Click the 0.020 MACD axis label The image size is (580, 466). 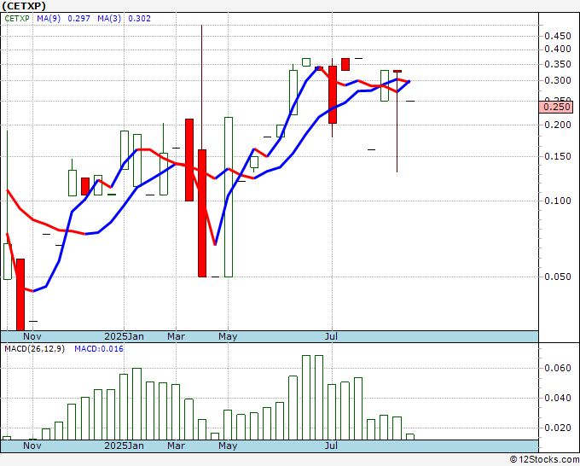click(558, 428)
